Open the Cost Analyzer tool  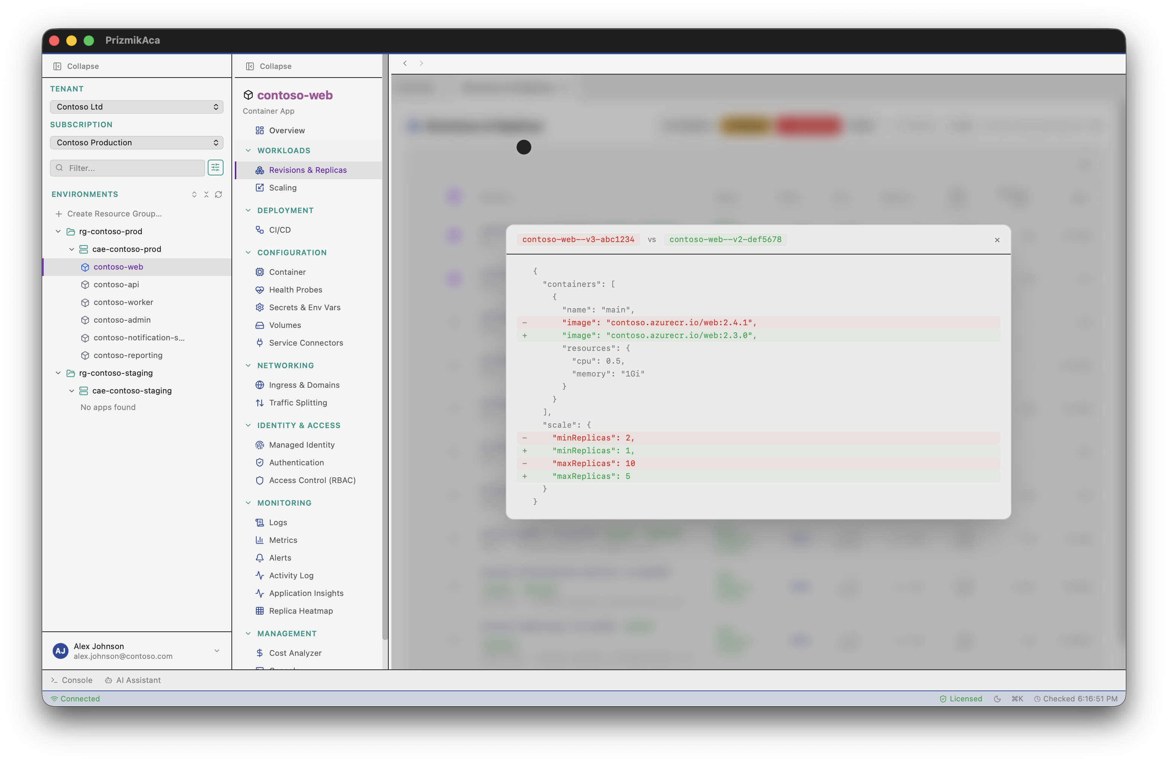(295, 652)
